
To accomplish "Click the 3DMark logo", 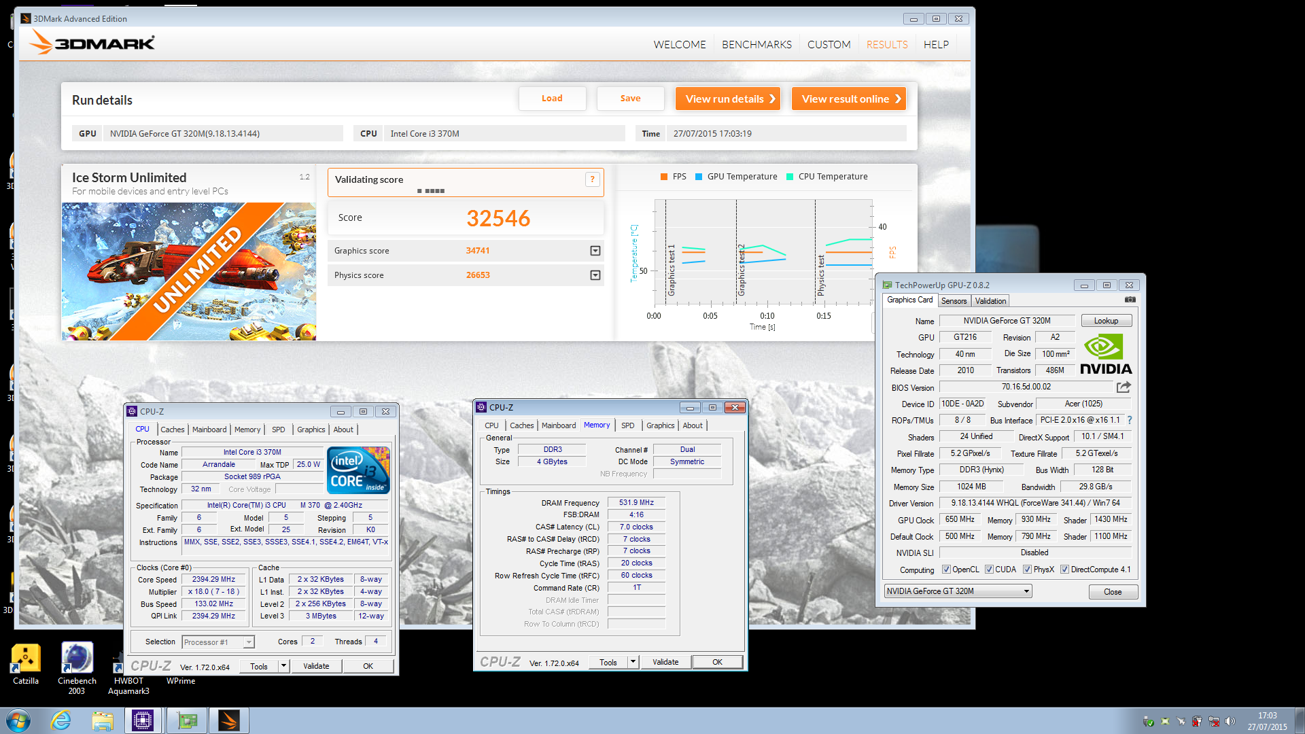I will pyautogui.click(x=92, y=43).
